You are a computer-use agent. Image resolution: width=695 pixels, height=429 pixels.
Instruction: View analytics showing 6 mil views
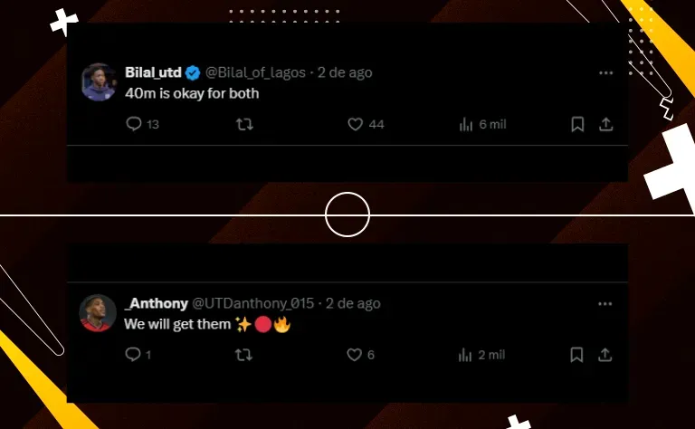(467, 124)
